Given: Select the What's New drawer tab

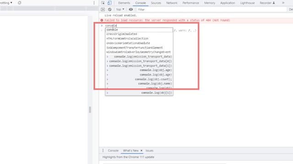Looking at the screenshot, I should coord(130,151).
